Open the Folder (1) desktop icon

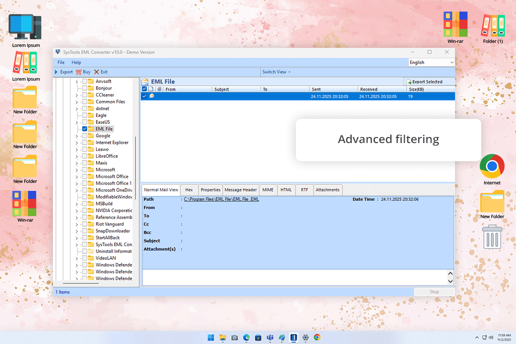(x=493, y=25)
